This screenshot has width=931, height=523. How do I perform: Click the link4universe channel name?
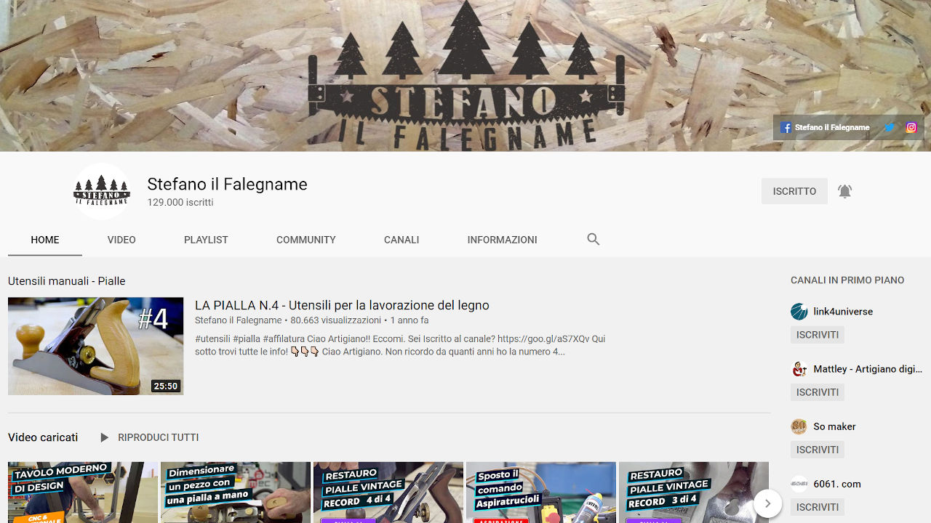tap(843, 312)
